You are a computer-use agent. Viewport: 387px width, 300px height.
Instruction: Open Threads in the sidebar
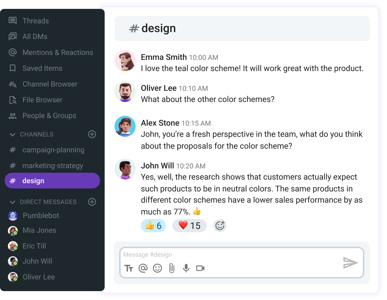point(36,21)
